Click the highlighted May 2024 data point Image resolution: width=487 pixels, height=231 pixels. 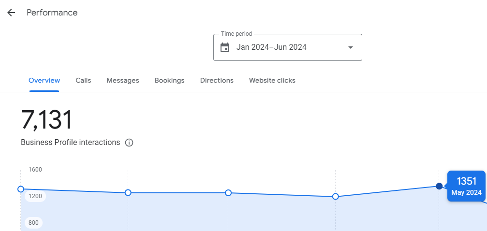439,186
